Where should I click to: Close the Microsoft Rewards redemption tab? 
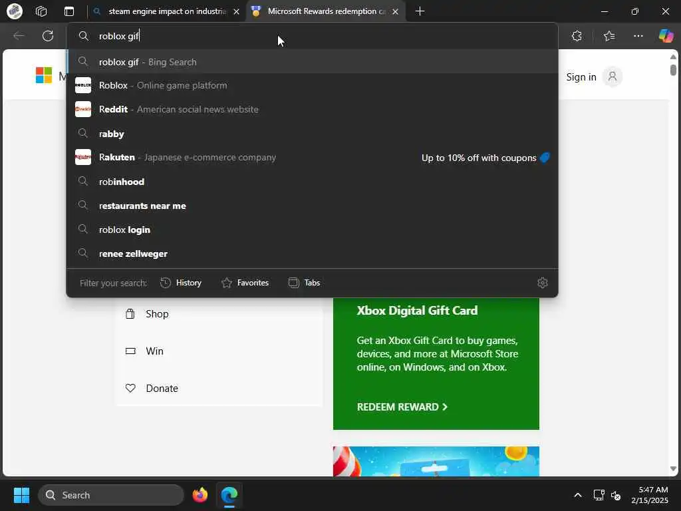tap(395, 12)
